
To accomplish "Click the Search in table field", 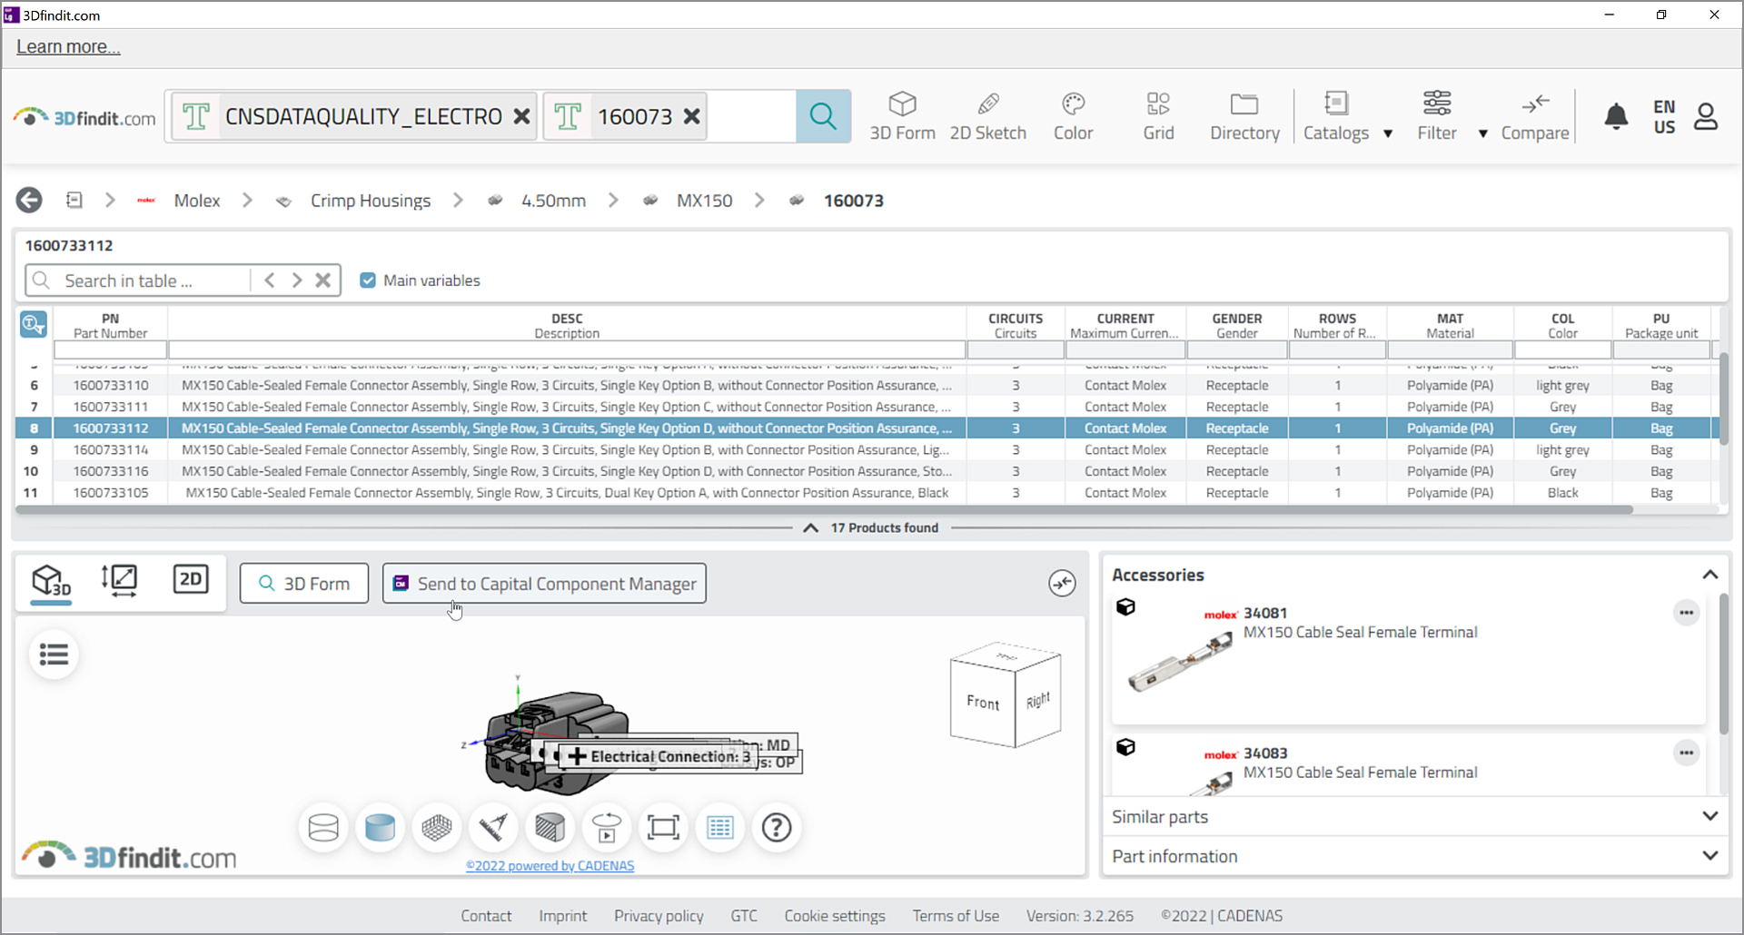I will point(154,280).
